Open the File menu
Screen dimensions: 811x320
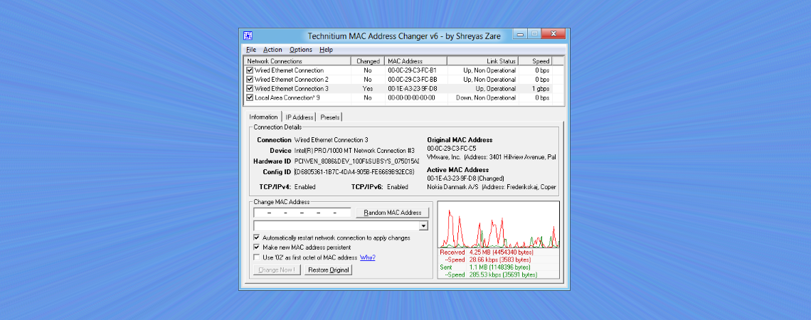(x=251, y=50)
